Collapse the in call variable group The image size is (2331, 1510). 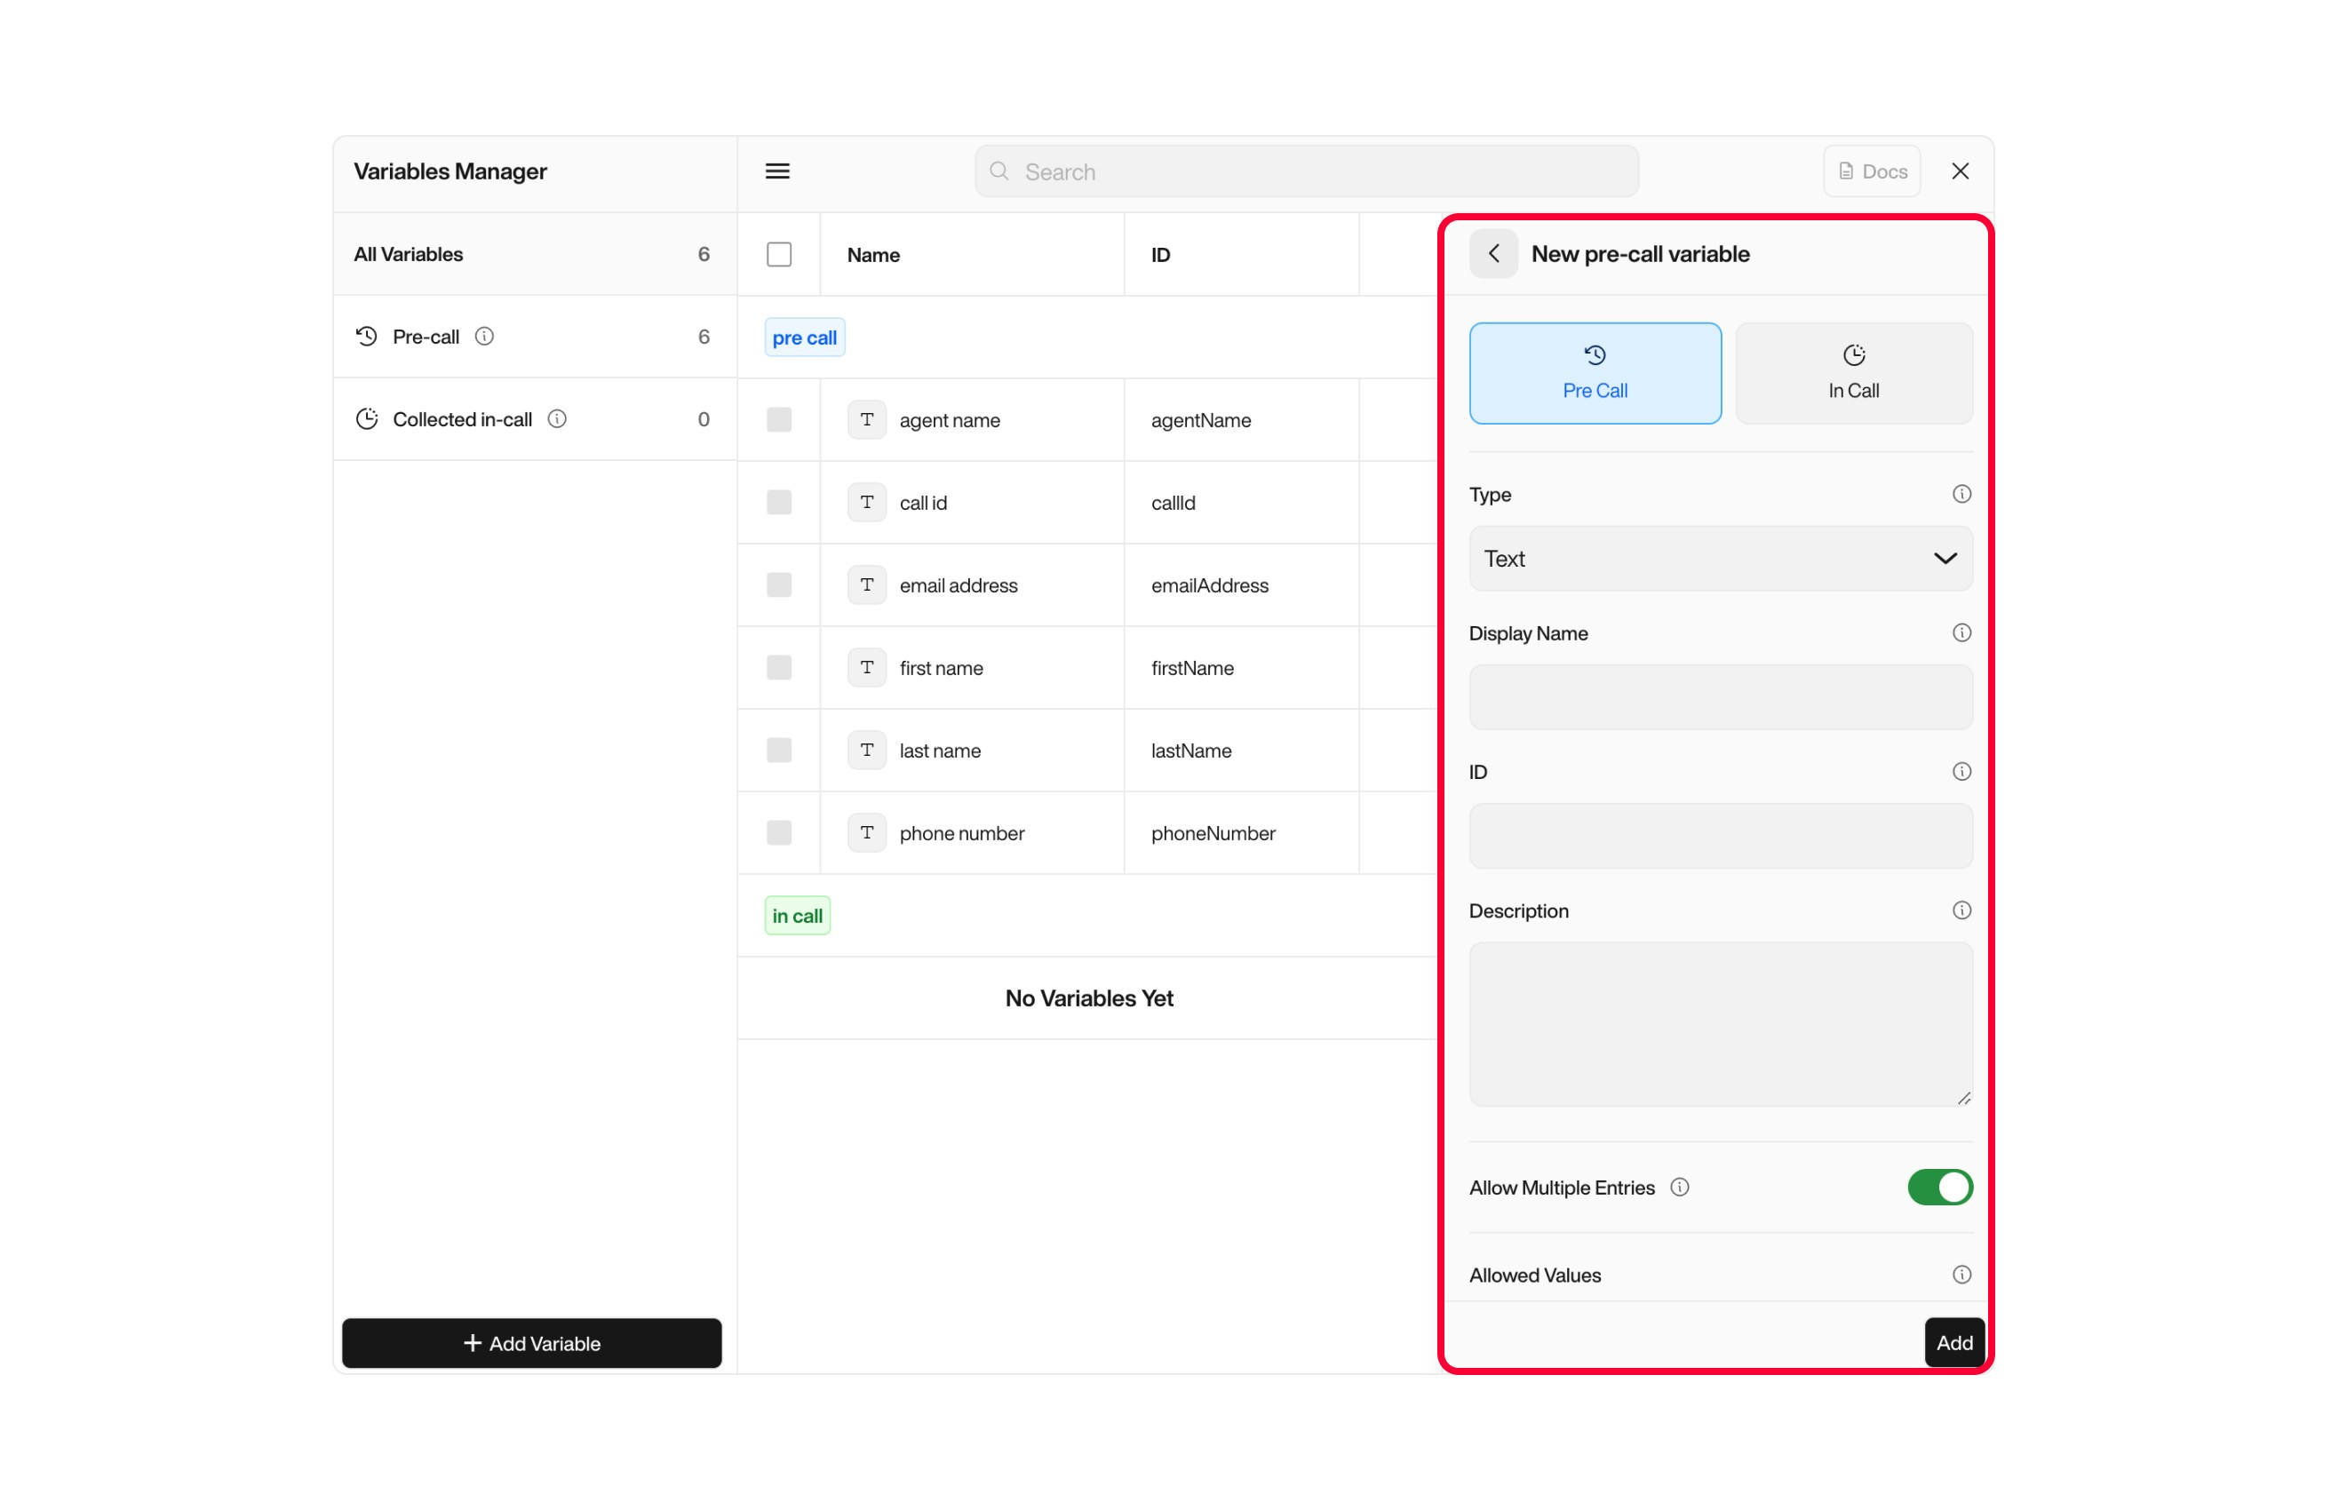[x=796, y=915]
